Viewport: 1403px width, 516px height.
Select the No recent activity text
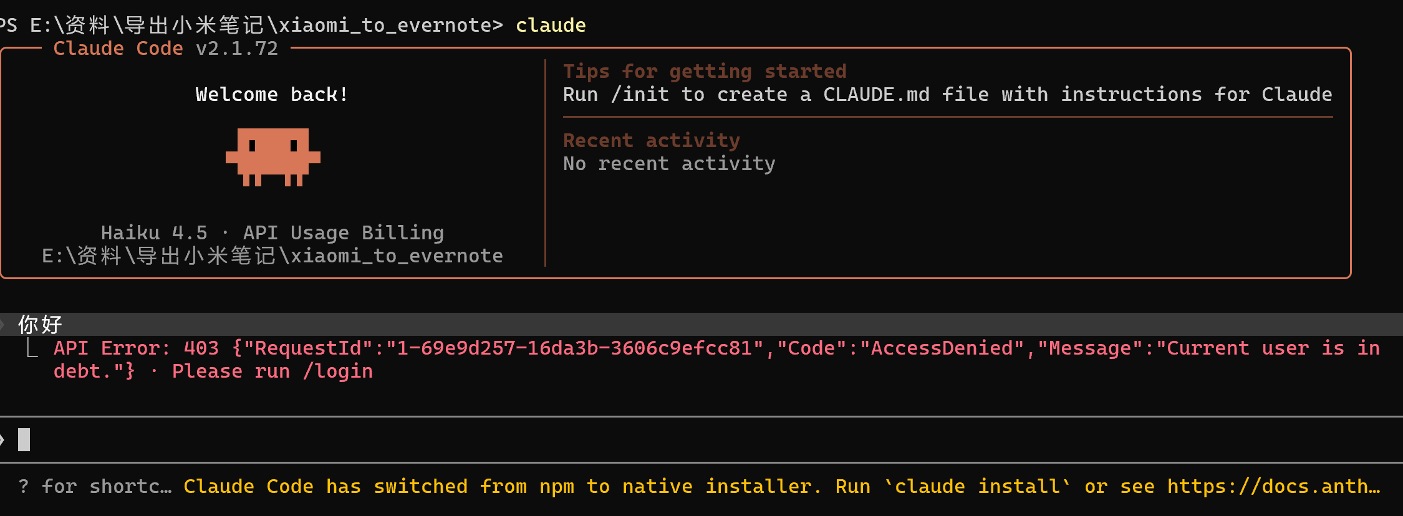[x=669, y=164]
